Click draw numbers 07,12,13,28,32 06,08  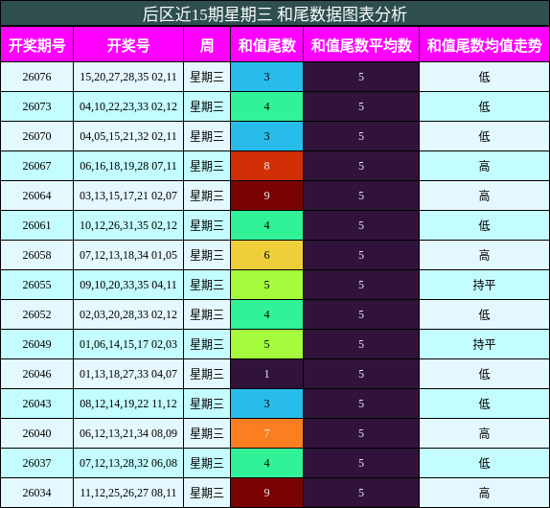click(x=128, y=463)
